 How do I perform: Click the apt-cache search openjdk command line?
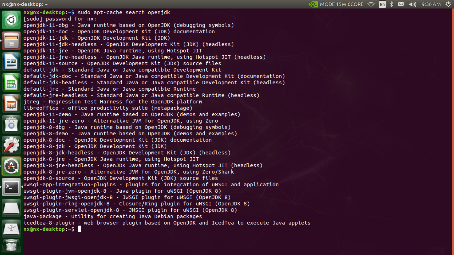(97, 12)
